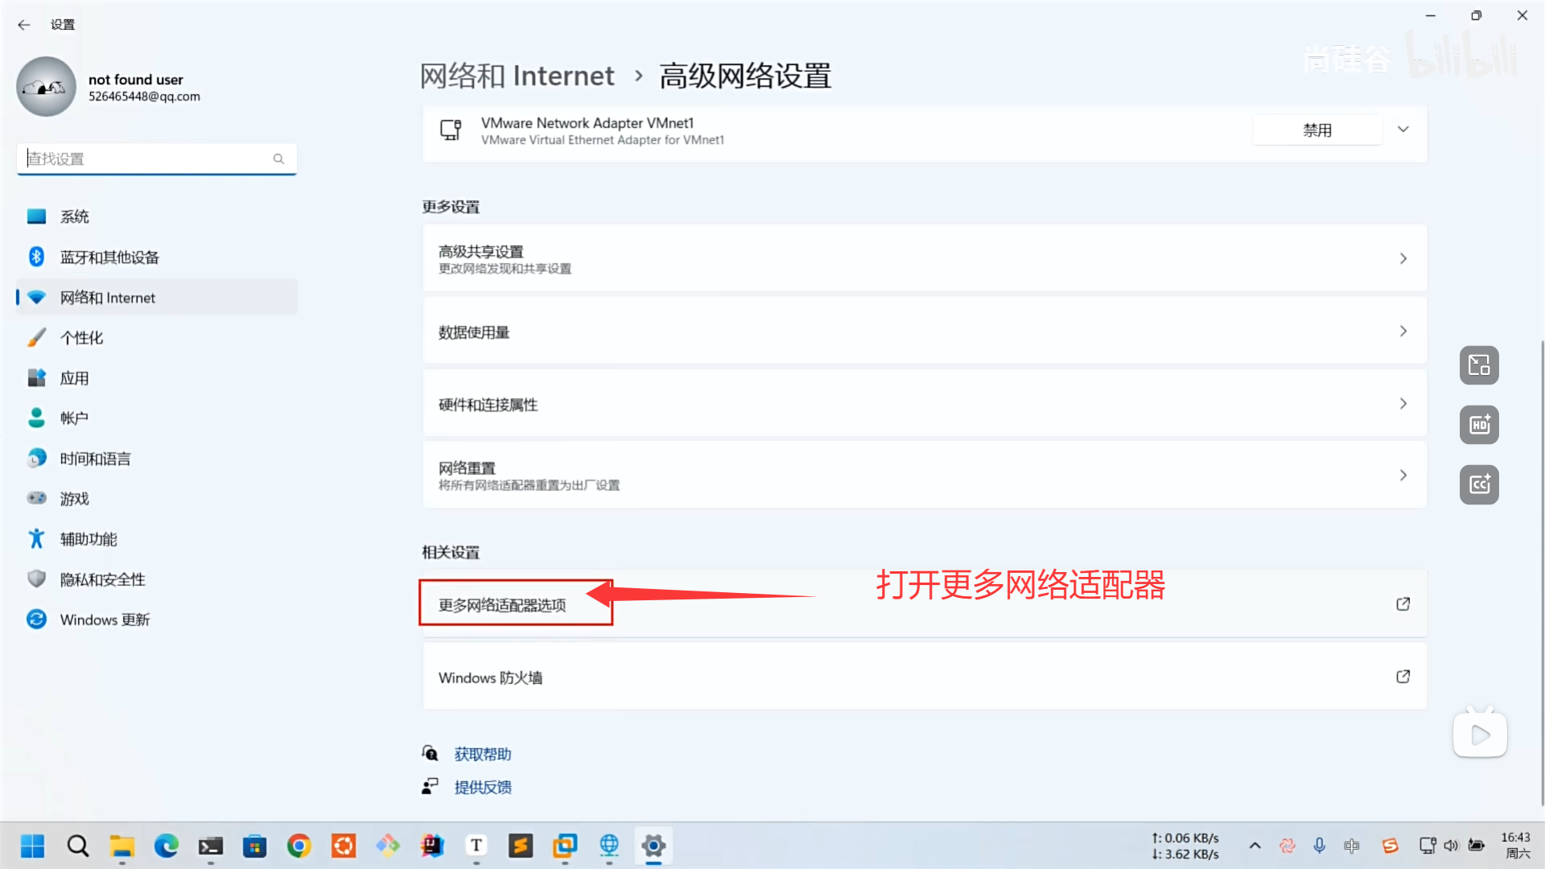Open Windows Firewall external link icon

pyautogui.click(x=1403, y=677)
